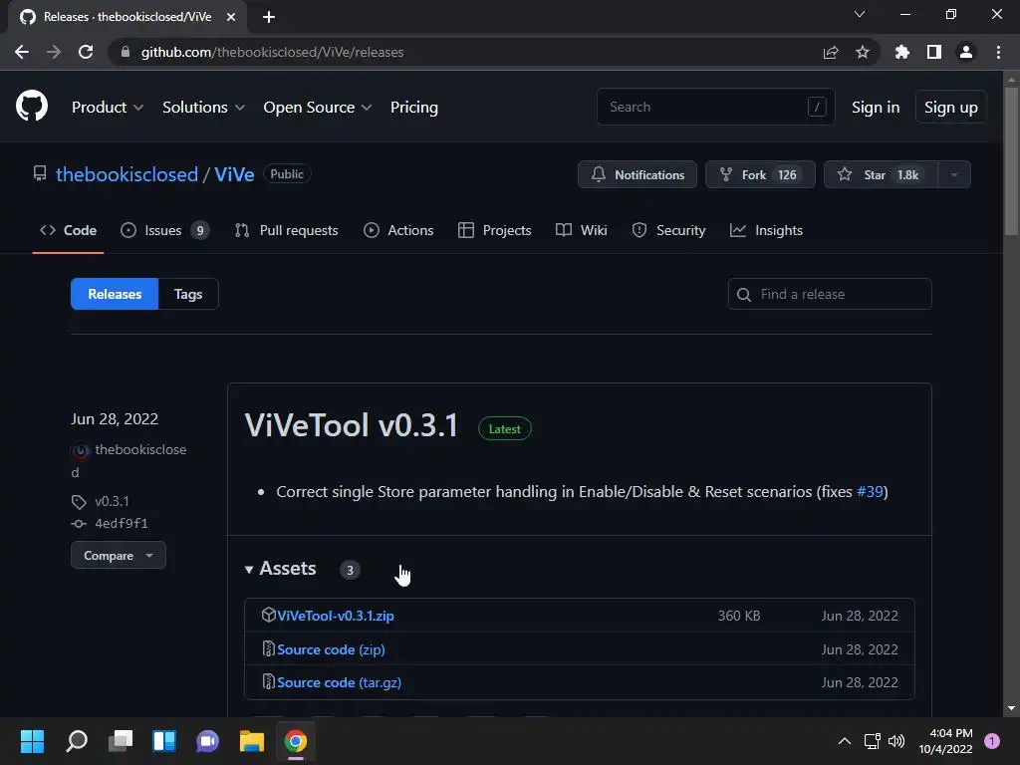
Task: Select the Releases toggle button
Action: point(115,294)
